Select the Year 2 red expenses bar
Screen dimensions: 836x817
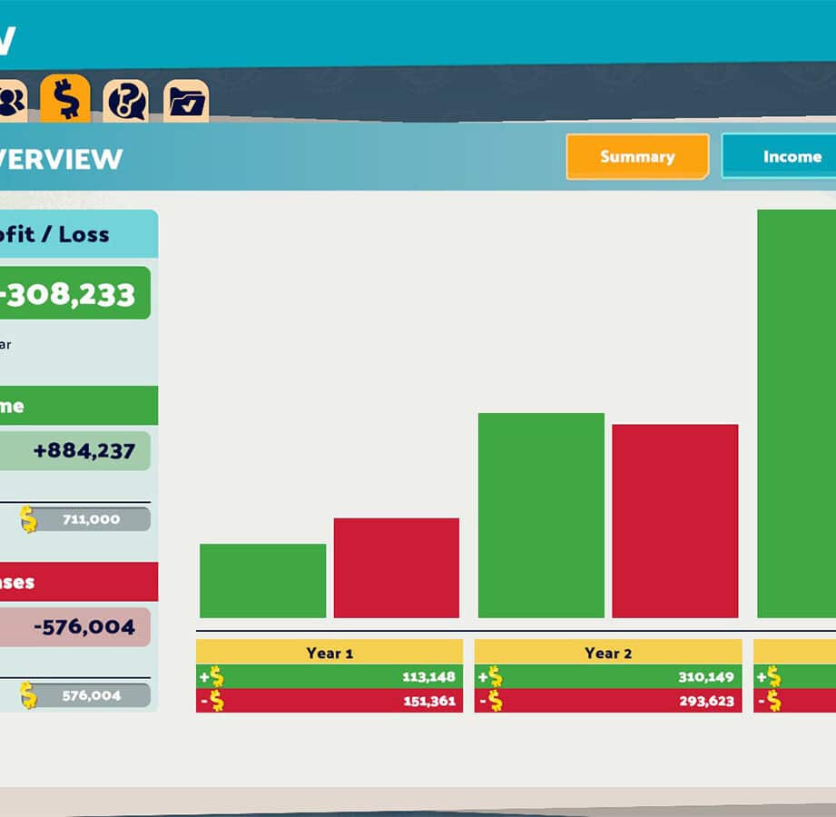(x=674, y=521)
